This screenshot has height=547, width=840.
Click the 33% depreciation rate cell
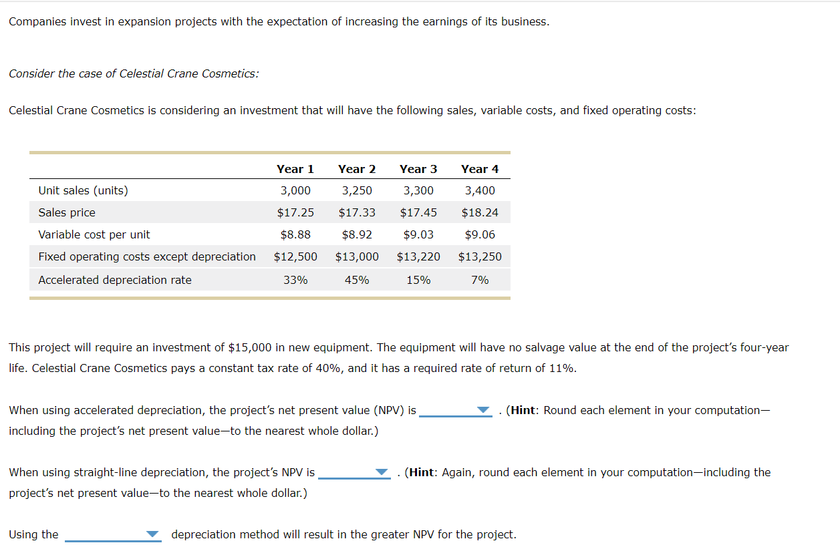[295, 280]
